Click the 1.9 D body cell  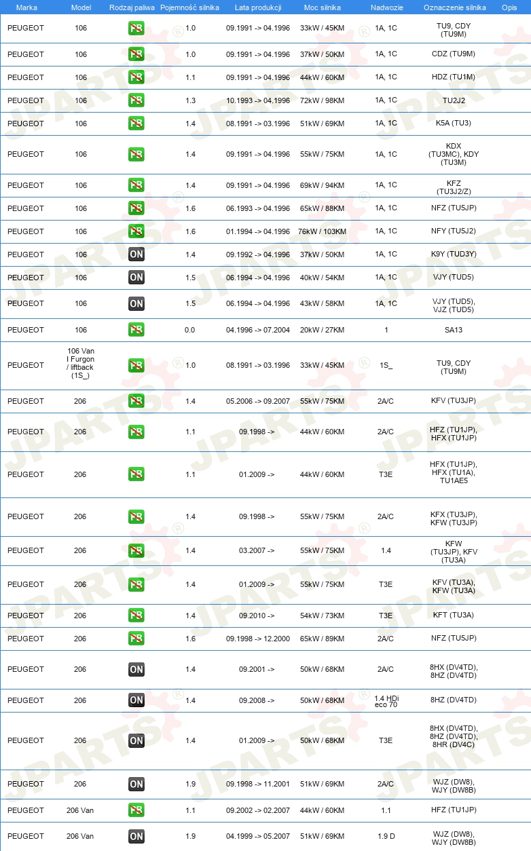coord(386,836)
